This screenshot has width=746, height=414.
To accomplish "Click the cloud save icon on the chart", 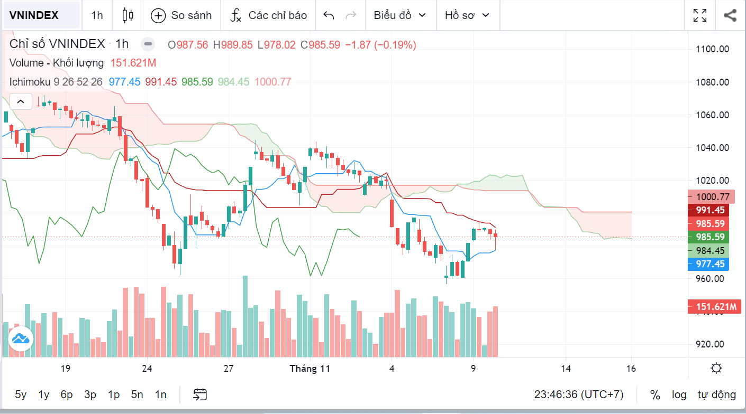I will 20,338.
